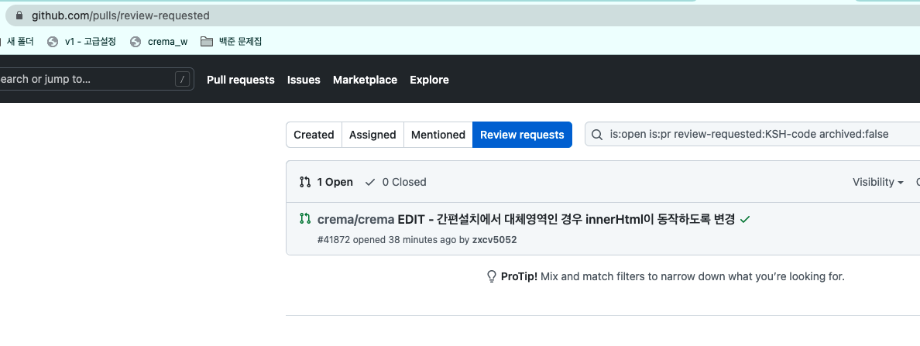Expand the Visibility dropdown
The image size is (920, 346).
(x=877, y=182)
